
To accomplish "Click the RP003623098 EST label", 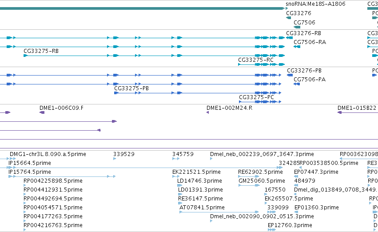I will [x=359, y=154].
